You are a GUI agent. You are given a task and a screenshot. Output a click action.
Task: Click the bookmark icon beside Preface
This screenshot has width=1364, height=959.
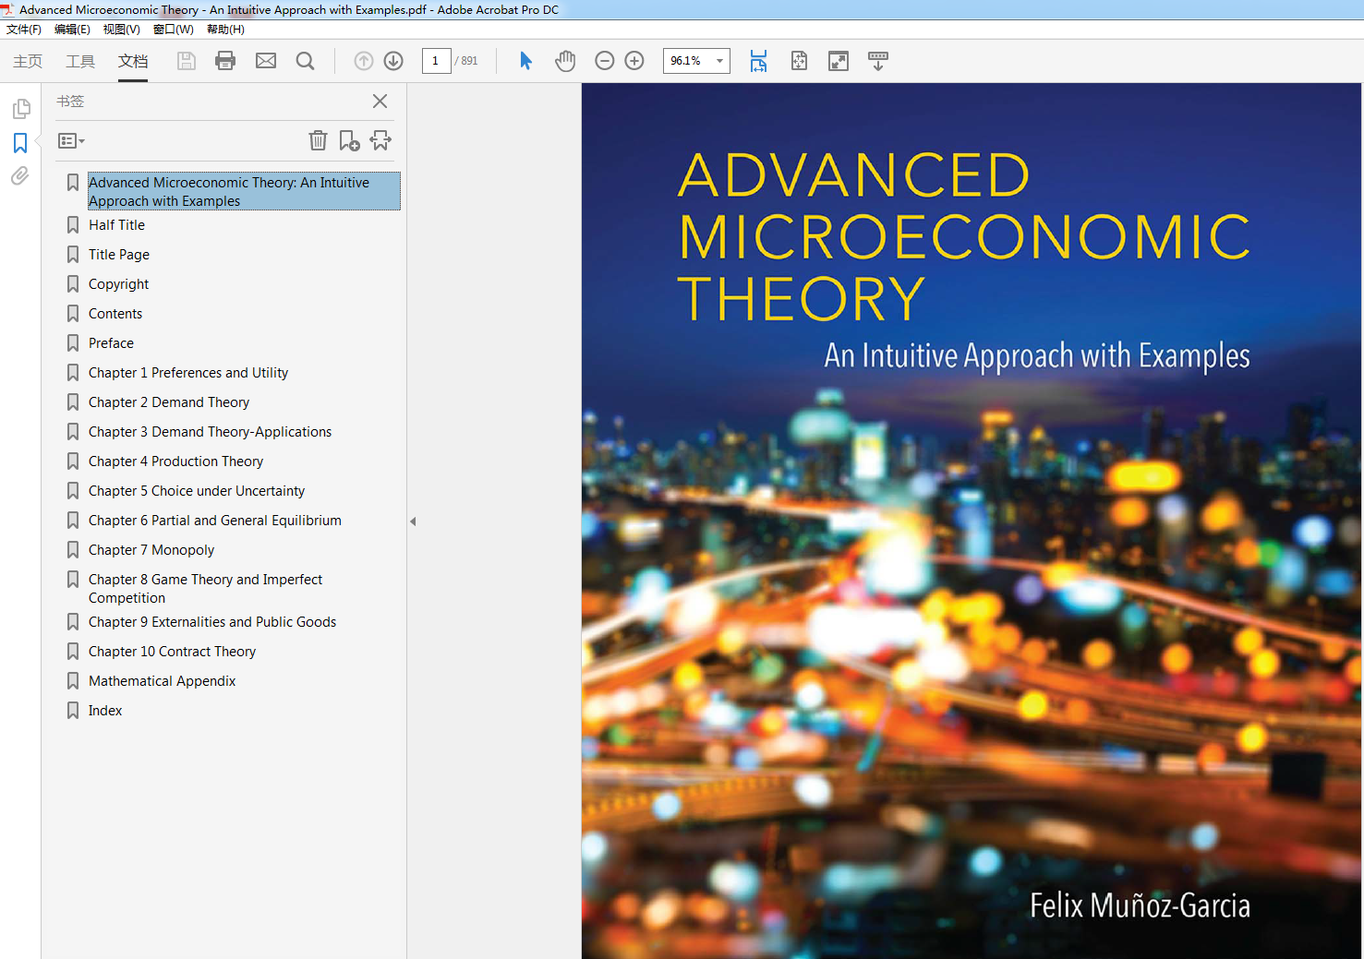point(73,343)
